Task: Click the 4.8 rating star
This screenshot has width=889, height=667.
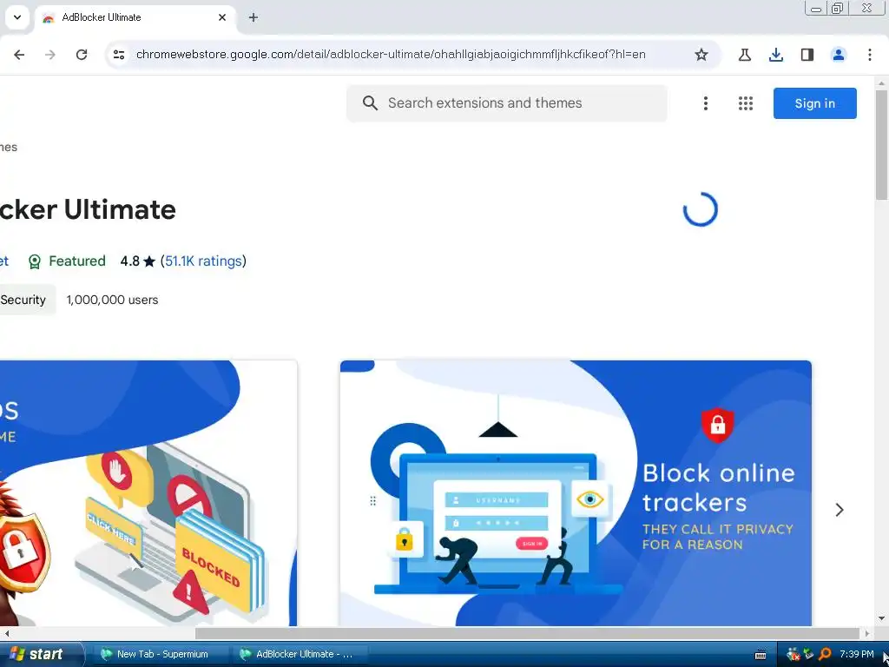Action: pos(149,261)
